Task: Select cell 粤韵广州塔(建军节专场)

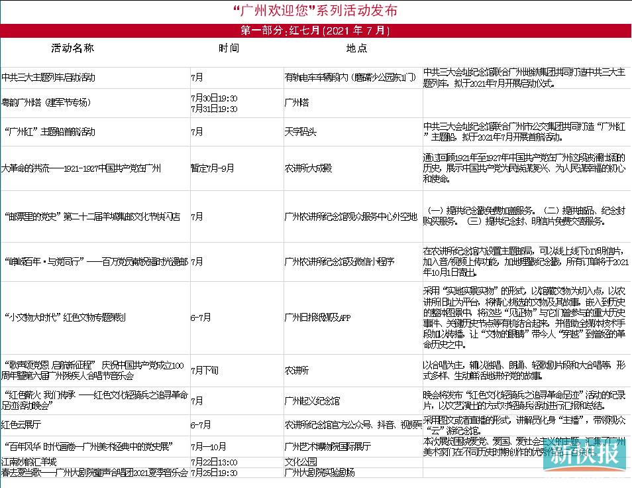Action: pyautogui.click(x=46, y=102)
